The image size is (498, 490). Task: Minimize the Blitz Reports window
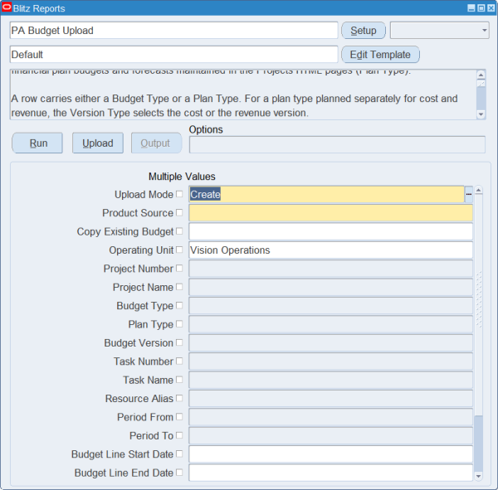click(x=471, y=8)
